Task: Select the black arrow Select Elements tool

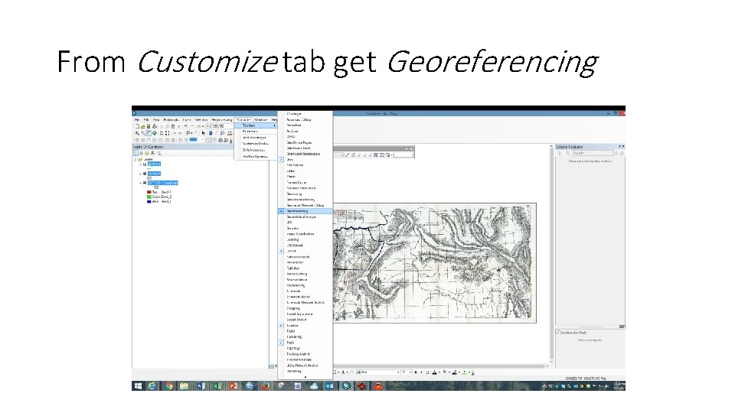Action: (x=204, y=133)
